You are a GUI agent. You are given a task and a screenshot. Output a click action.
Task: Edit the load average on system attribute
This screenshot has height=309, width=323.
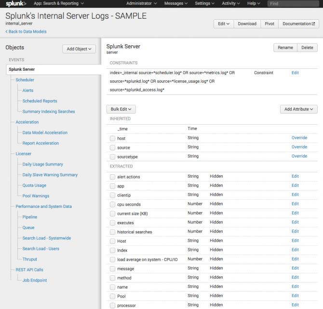pyautogui.click(x=295, y=259)
